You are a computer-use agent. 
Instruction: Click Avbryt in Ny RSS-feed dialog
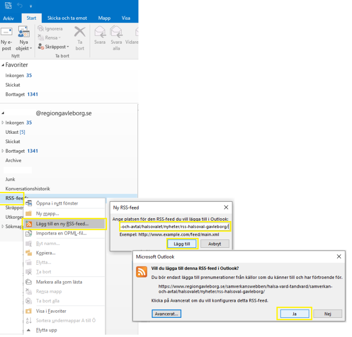(x=214, y=244)
